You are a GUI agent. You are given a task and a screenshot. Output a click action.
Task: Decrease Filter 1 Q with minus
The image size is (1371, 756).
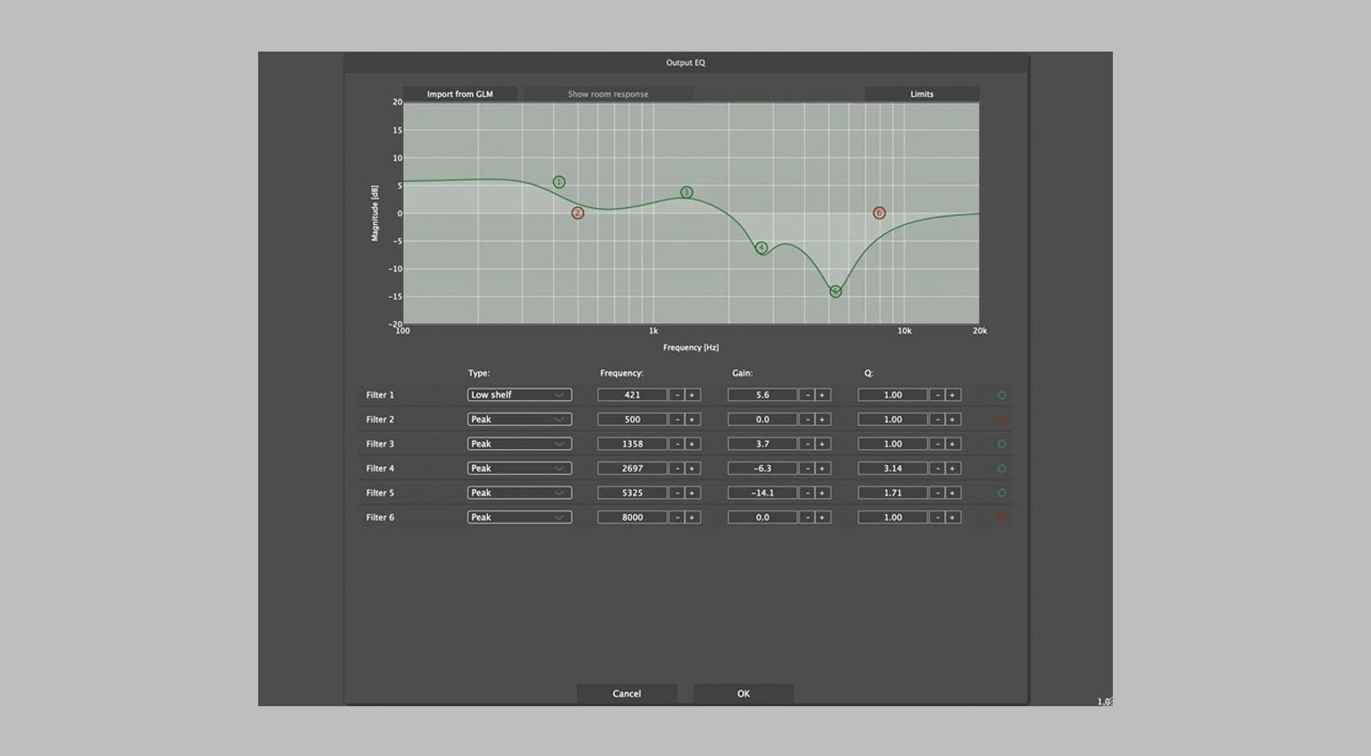937,395
